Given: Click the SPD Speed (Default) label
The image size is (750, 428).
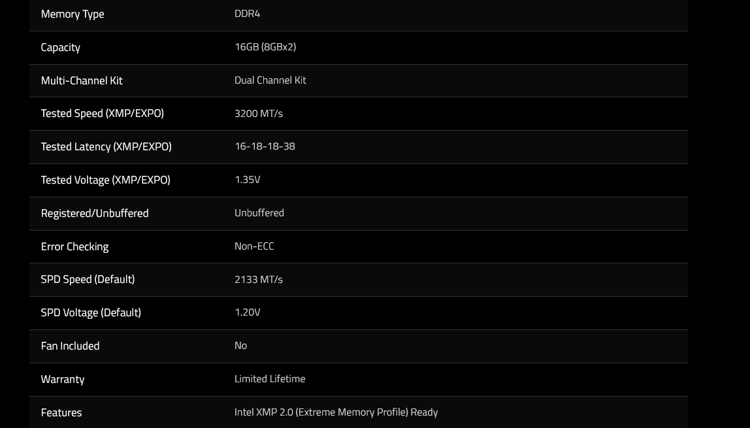Looking at the screenshot, I should click(x=88, y=279).
